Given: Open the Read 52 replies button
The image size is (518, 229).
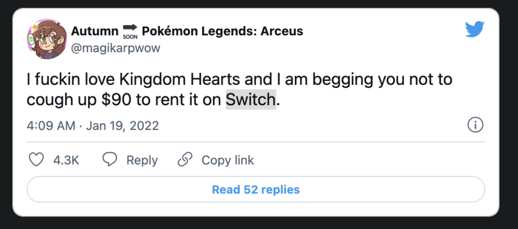Looking at the screenshot, I should click(255, 190).
